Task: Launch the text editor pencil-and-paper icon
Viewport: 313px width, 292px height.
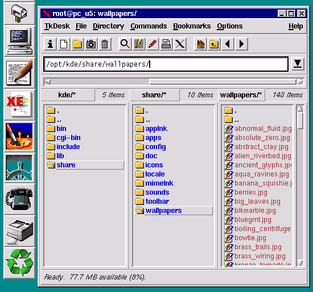Action: [19, 73]
